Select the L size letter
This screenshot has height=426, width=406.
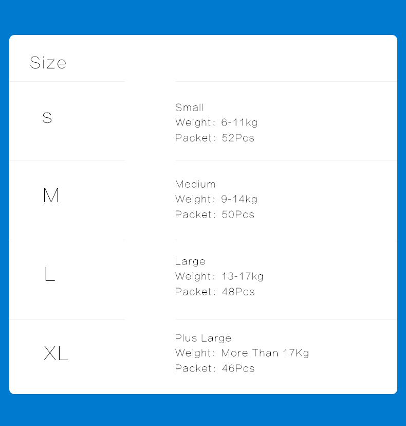50,274
